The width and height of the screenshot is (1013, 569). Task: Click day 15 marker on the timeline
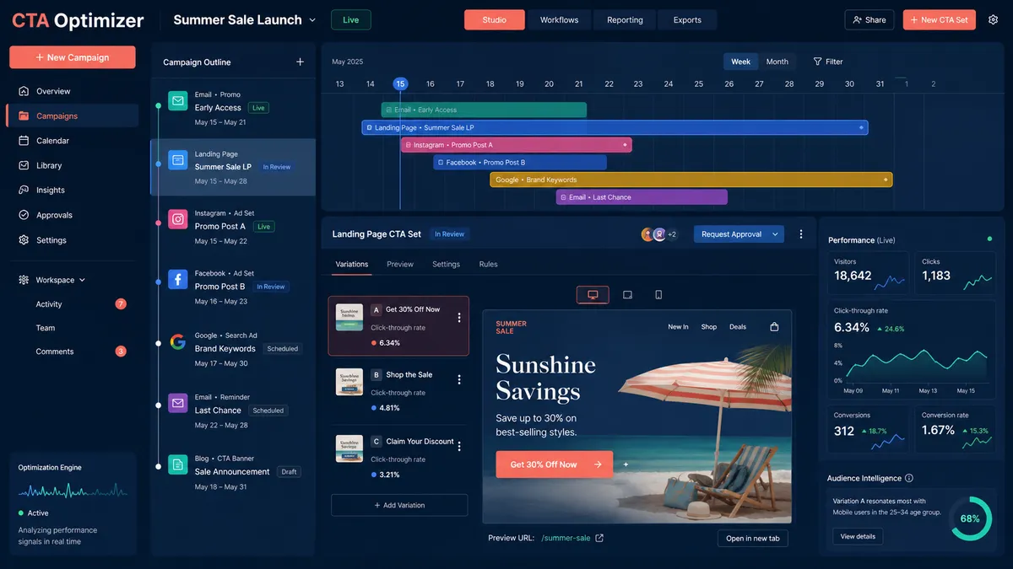(400, 83)
